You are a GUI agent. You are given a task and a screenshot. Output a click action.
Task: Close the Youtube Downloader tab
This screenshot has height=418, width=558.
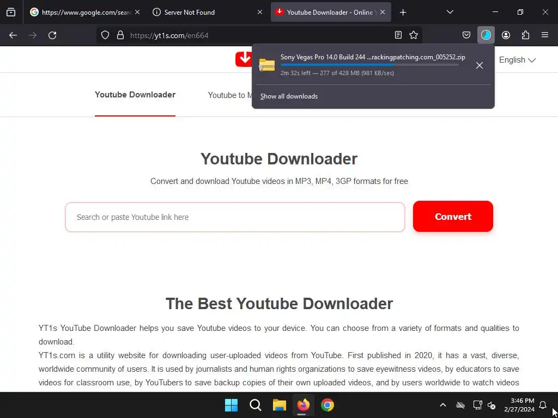pos(383,12)
